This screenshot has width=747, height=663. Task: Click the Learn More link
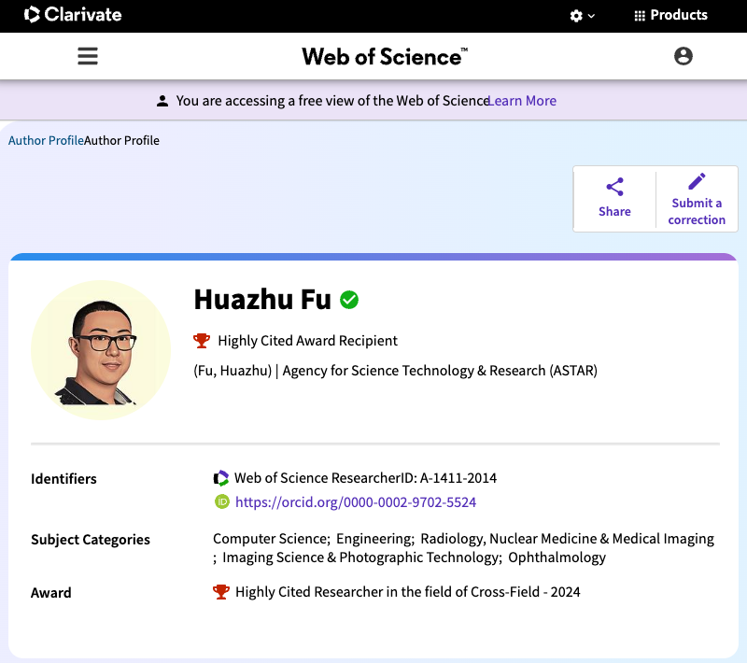523,101
